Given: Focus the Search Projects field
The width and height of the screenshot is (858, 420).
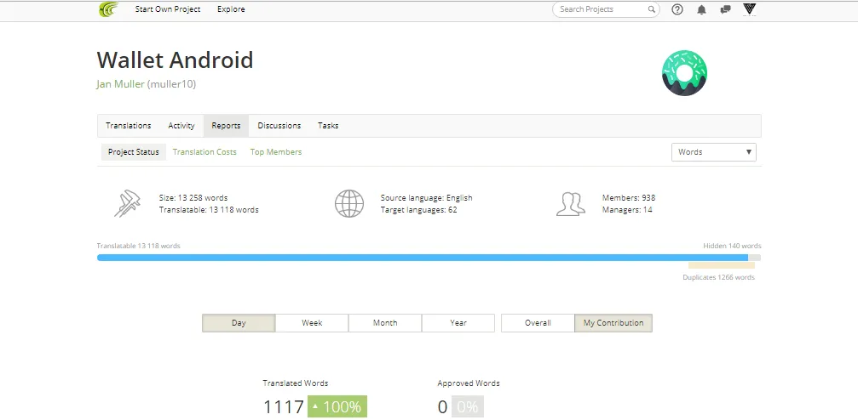Looking at the screenshot, I should pos(606,9).
